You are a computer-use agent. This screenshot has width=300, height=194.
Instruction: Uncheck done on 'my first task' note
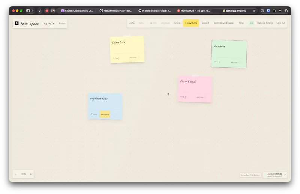[91, 114]
